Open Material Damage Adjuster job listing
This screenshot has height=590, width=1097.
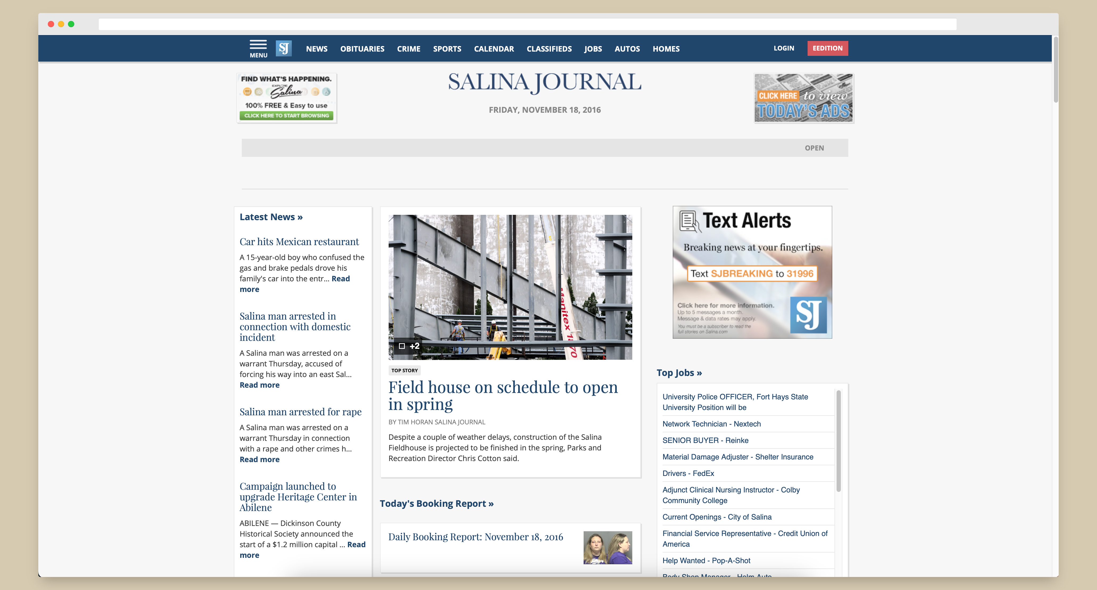click(x=738, y=457)
